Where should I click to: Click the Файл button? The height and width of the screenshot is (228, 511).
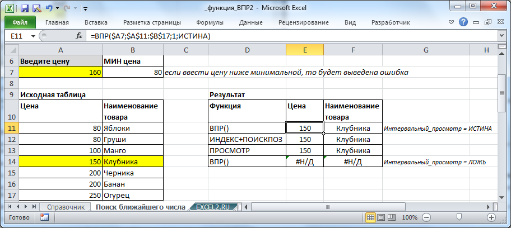pos(20,22)
